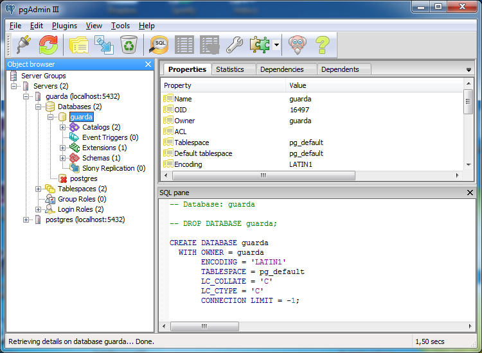Open the Maintenance wrench icon

click(x=235, y=45)
